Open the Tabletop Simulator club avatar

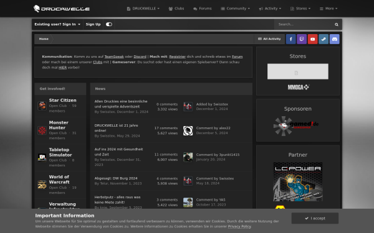pos(42,157)
